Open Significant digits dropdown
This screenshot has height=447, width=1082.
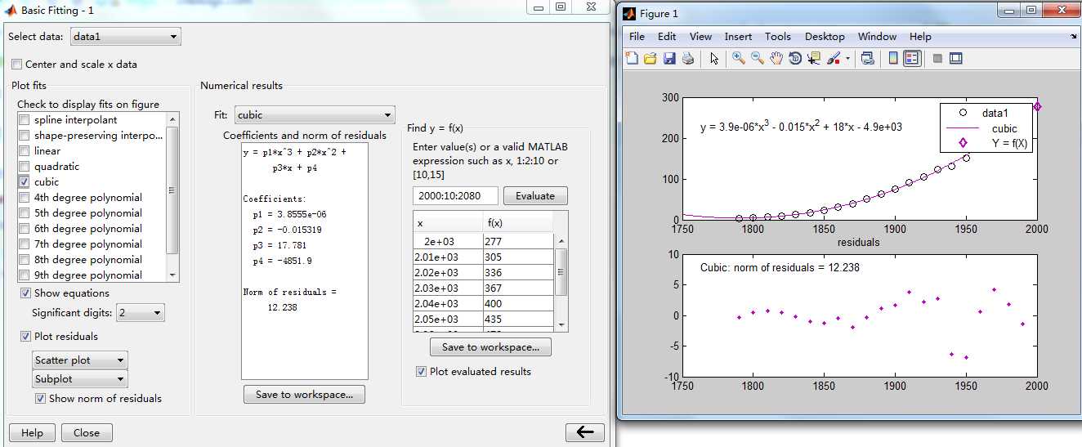(141, 313)
